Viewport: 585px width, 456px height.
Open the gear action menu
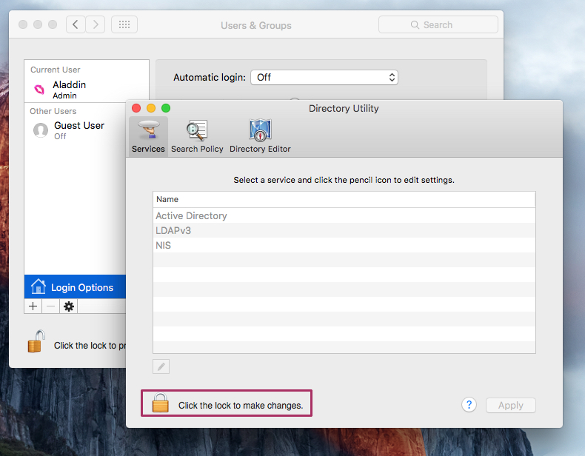point(69,306)
